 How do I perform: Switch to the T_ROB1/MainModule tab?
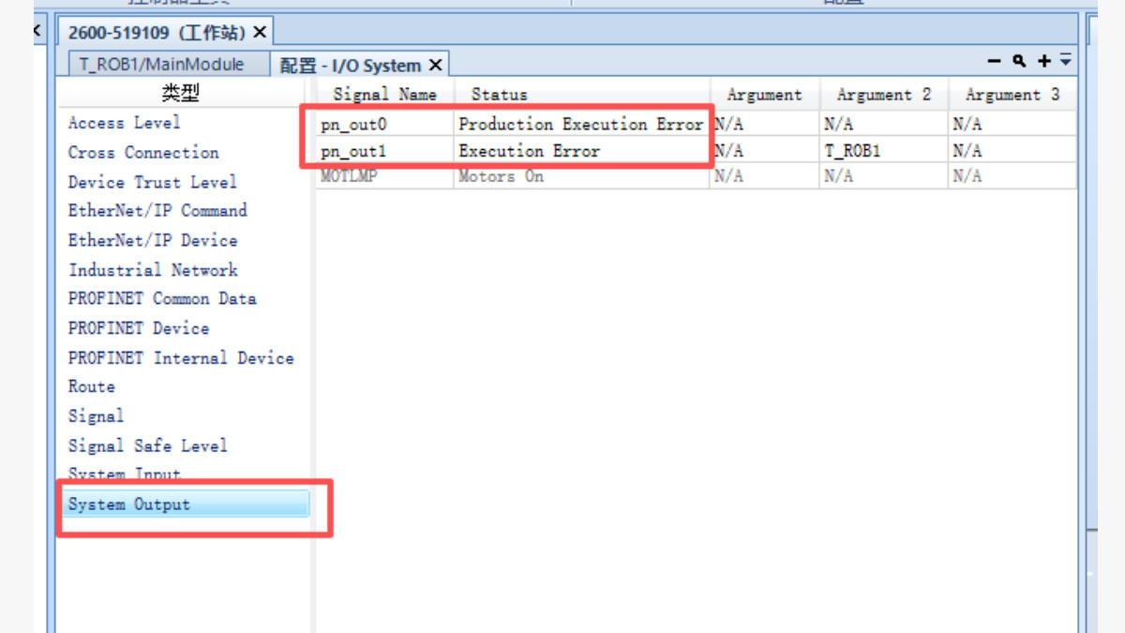click(161, 65)
